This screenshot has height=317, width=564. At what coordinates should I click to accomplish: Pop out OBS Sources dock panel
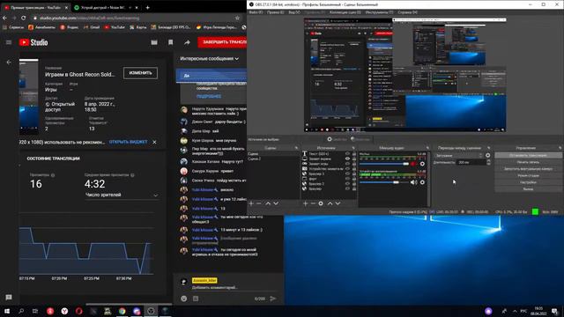pos(353,148)
